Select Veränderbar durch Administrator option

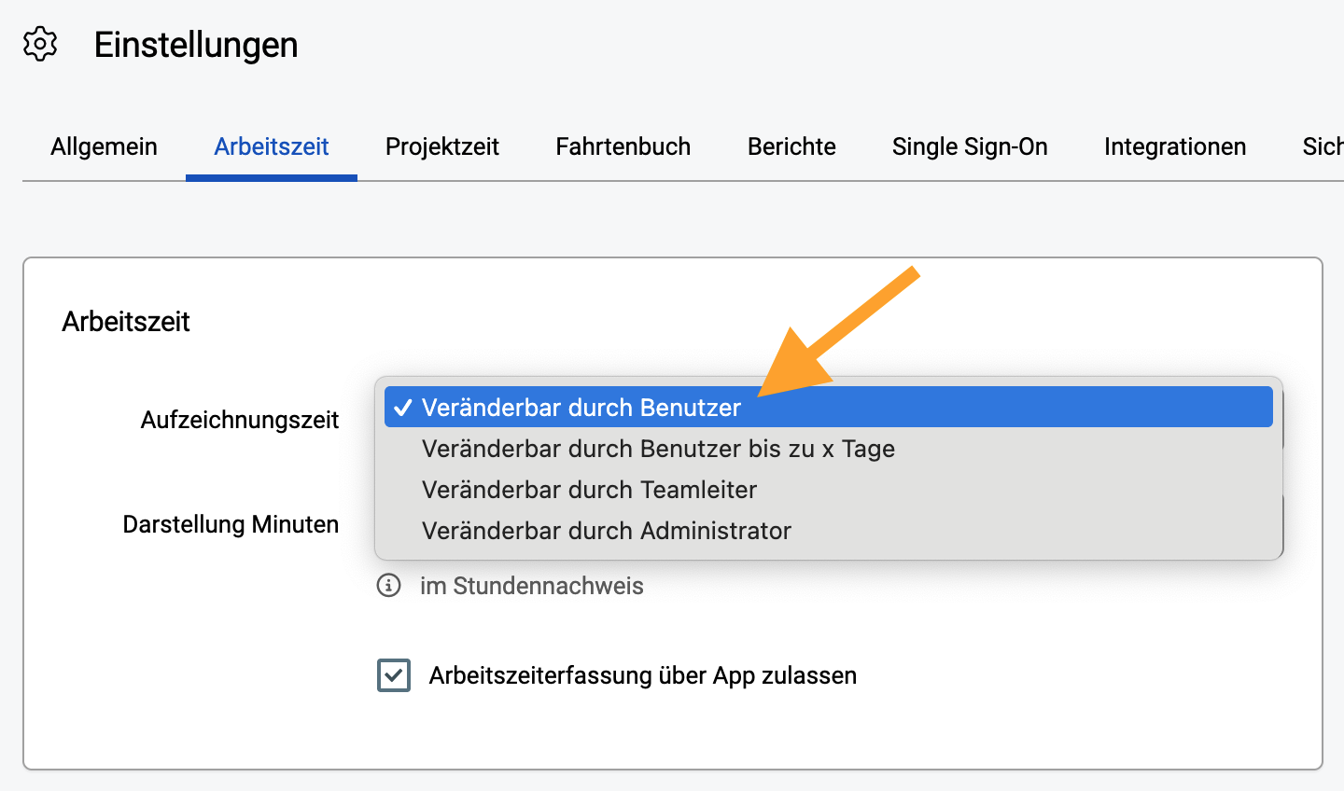click(829, 531)
